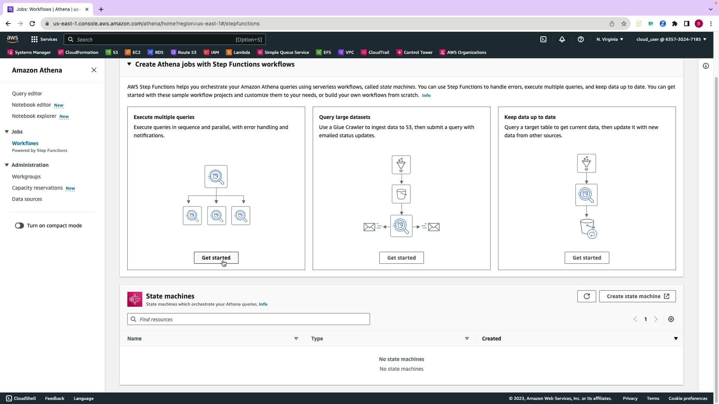
Task: Turn on compact mode toggle
Action: pyautogui.click(x=19, y=226)
